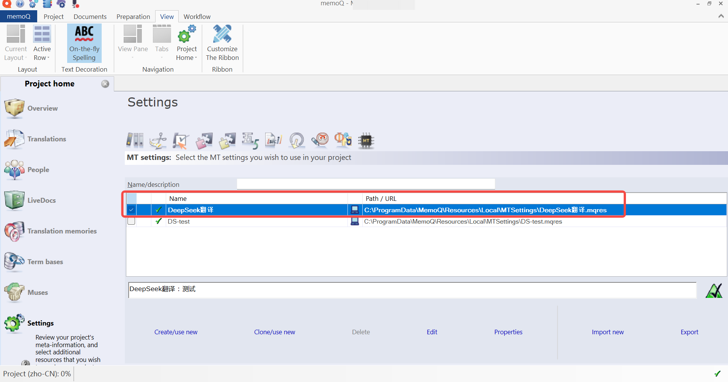Expand the Tabs dropdown in the ribbon
728x382 pixels.
click(x=162, y=43)
